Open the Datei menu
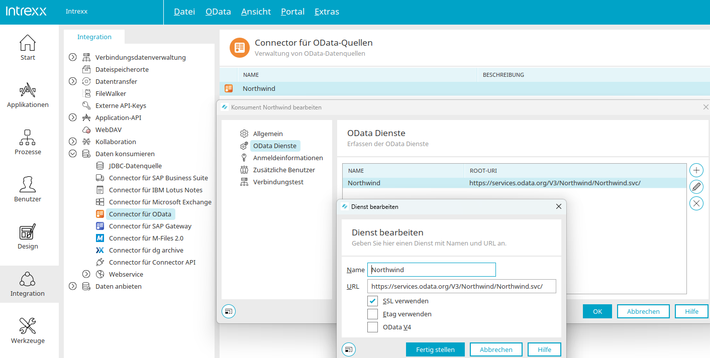 (x=184, y=12)
